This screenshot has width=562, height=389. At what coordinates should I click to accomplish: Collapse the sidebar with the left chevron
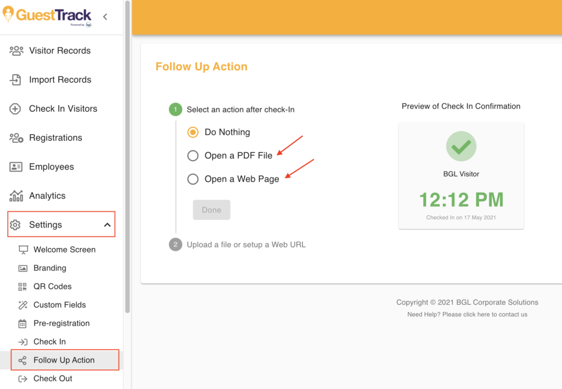(x=105, y=16)
